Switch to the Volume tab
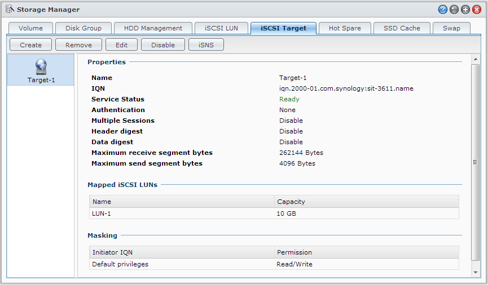Viewport: 488px width, 285px height. point(30,28)
